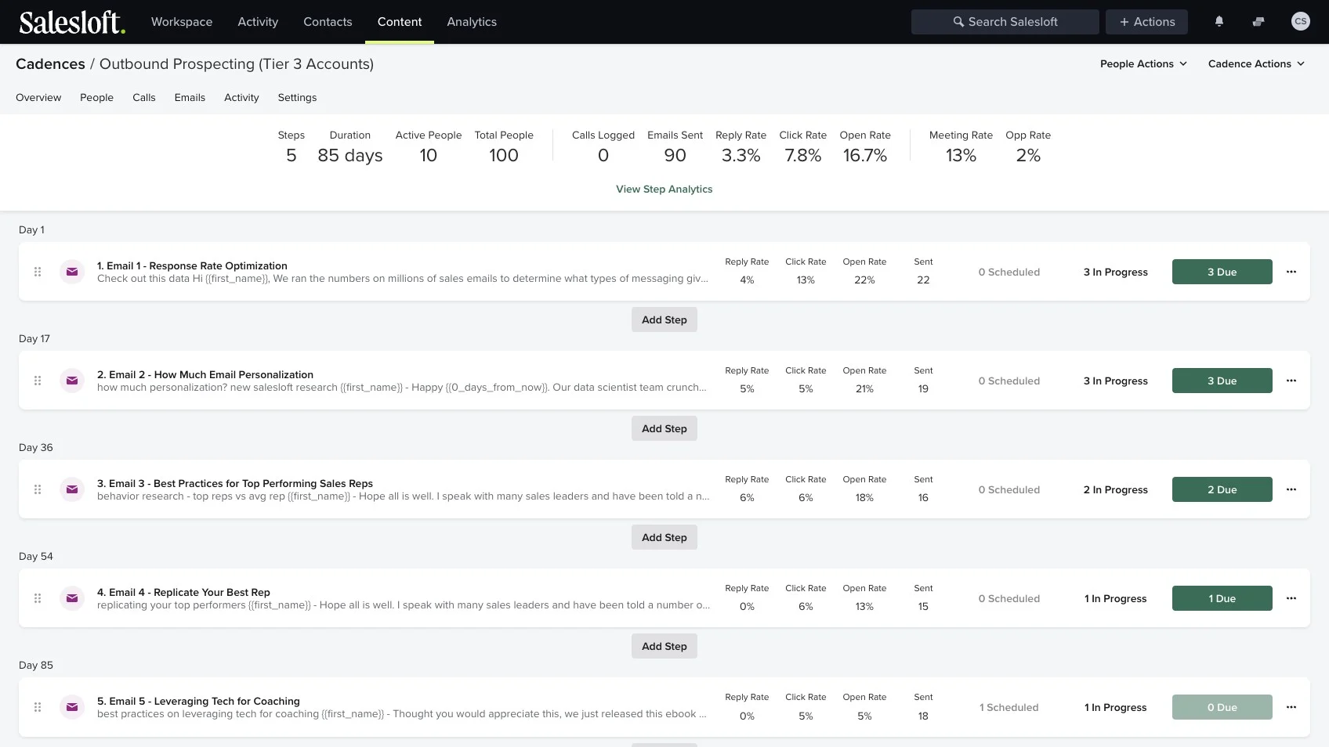Viewport: 1329px width, 747px height.
Task: Click envelope icon of Email 3 step
Action: coord(72,489)
